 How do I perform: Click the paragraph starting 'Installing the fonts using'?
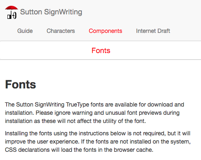[x=98, y=141]
